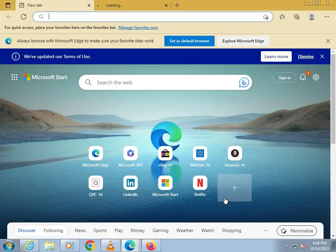
Task: Open the Sports category
Action: tap(100, 231)
